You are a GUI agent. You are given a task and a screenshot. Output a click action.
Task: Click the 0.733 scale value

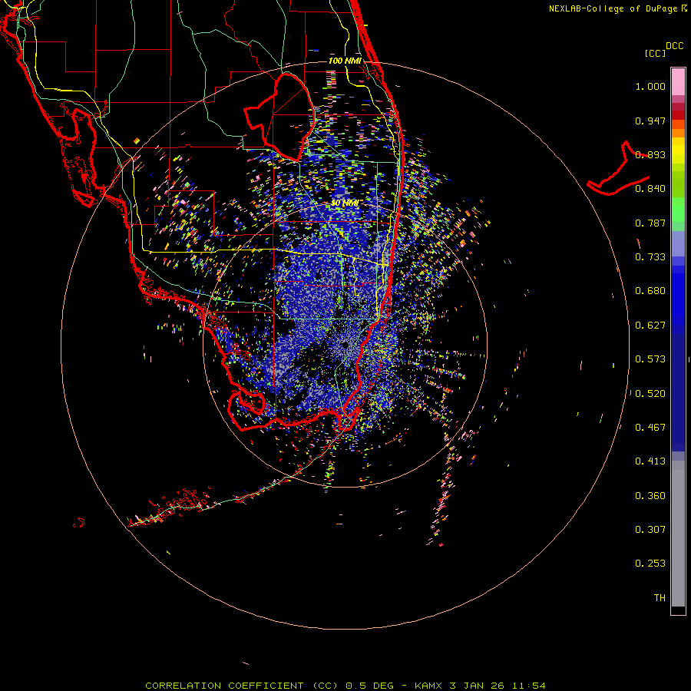pos(650,257)
